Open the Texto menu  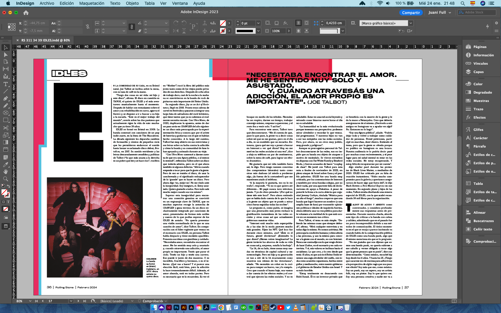click(x=115, y=3)
